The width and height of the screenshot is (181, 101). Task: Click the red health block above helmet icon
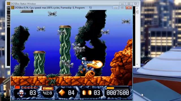(x=17, y=88)
